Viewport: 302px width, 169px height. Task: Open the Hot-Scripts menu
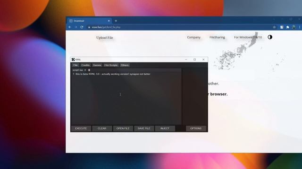[x=111, y=65]
